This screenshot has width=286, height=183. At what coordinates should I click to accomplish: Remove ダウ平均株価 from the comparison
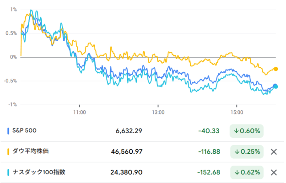[274, 152]
